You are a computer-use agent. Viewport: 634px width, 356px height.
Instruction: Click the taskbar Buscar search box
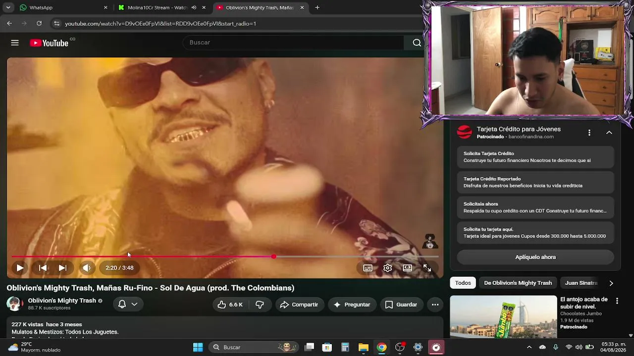click(x=255, y=347)
